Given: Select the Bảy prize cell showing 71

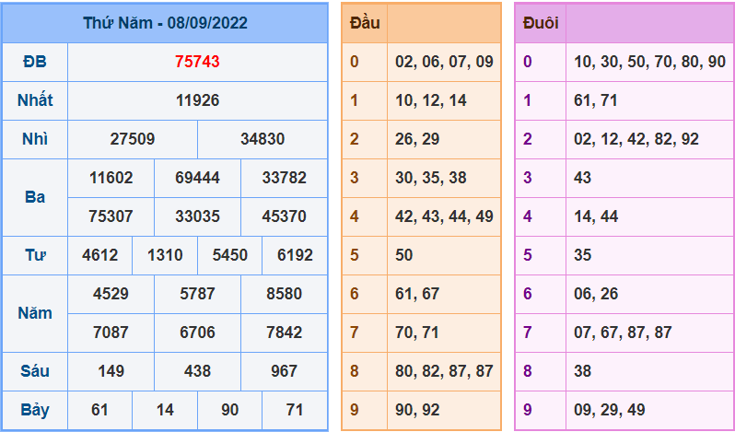Looking at the screenshot, I should 295,410.
